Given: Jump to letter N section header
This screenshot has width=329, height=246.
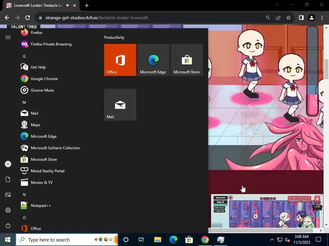Looking at the screenshot, I should coord(24,195).
